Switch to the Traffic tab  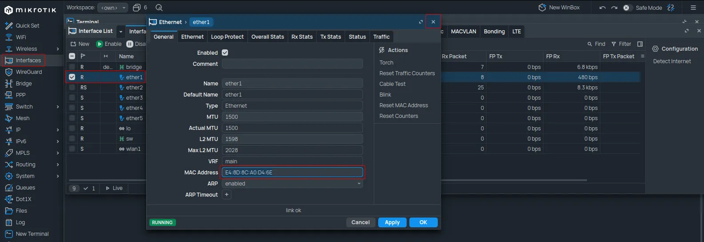(381, 37)
